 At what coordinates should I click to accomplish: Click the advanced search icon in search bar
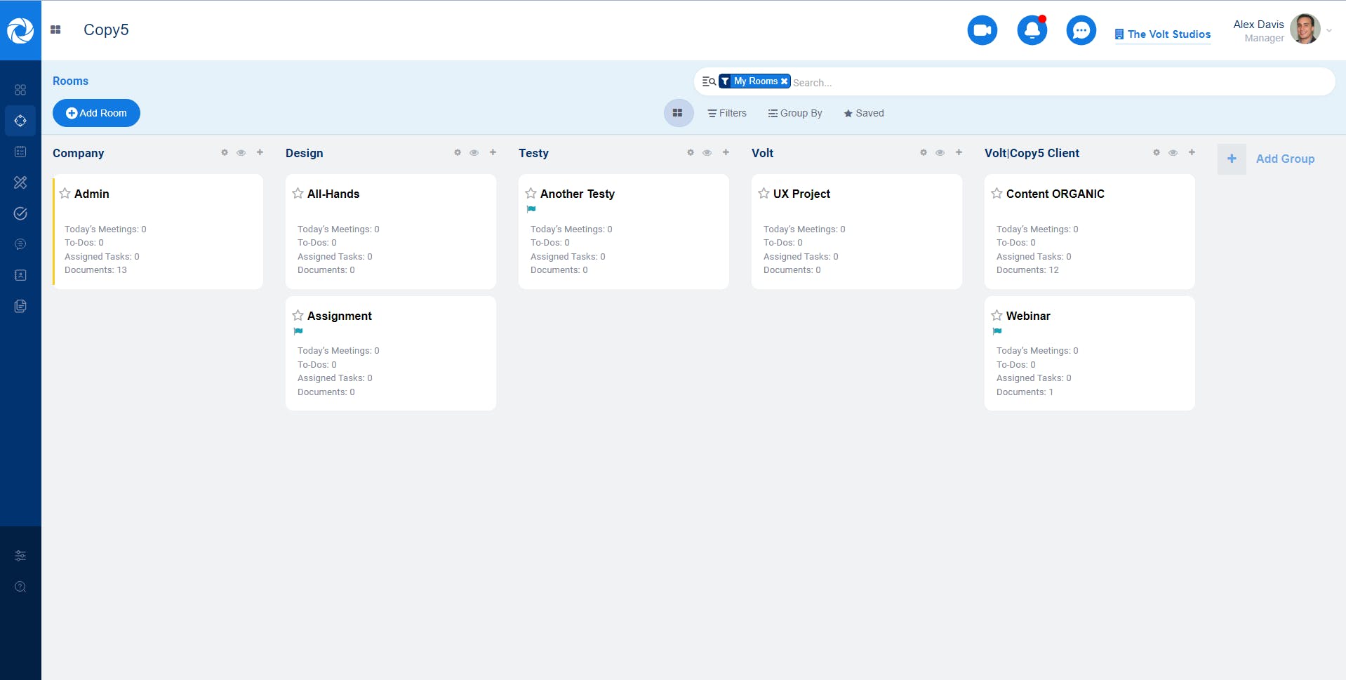pos(709,81)
